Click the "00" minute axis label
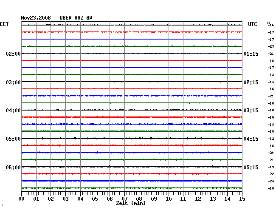This screenshot has width=276, height=210. [x=22, y=199]
